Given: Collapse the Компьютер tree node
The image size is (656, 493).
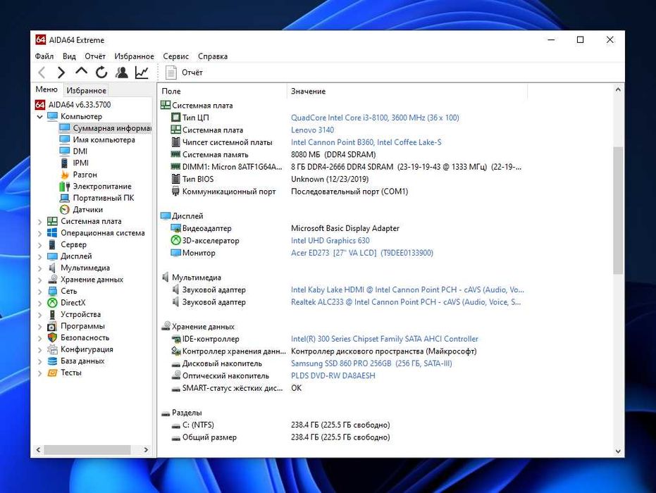Looking at the screenshot, I should click(39, 117).
